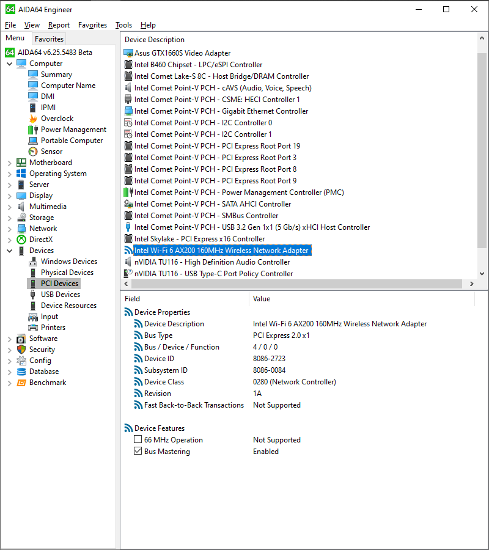
Task: Click the Device ID value 8086-2723
Action: point(269,359)
